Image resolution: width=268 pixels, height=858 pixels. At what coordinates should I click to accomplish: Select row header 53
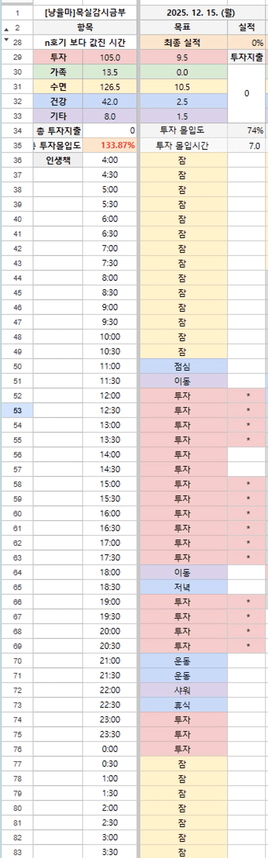(x=17, y=410)
